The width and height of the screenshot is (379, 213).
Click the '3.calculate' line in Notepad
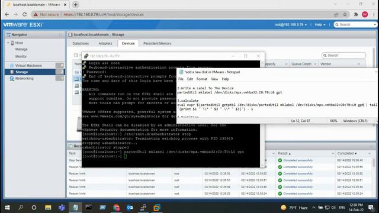coord(188,101)
